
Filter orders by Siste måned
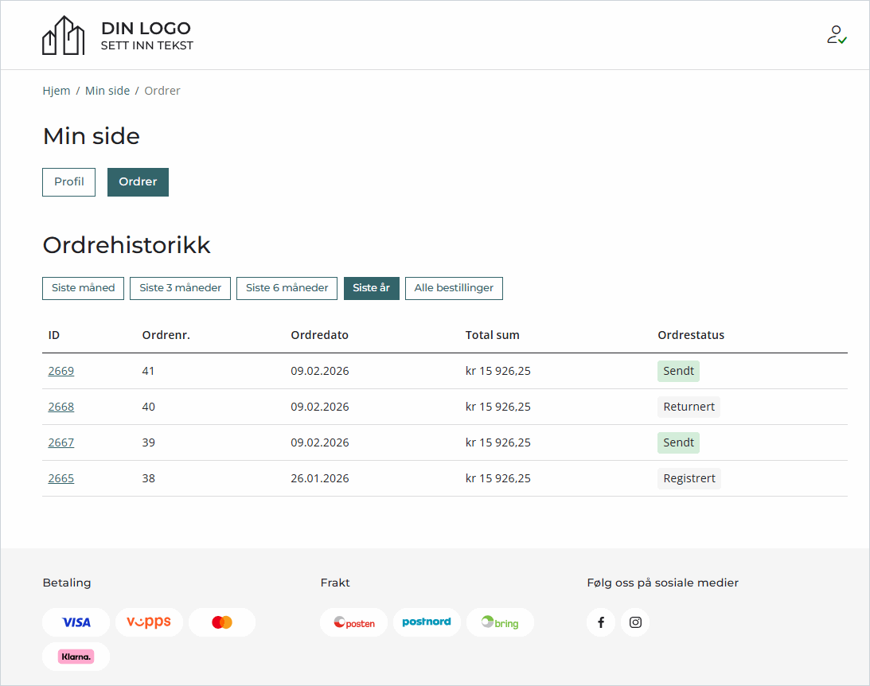click(83, 288)
